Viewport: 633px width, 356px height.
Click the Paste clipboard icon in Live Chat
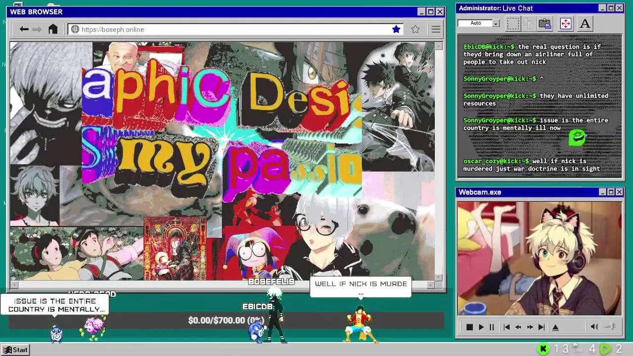click(545, 23)
